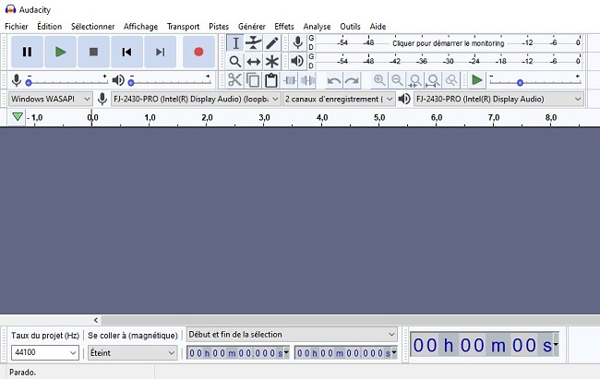Viewport: 600px width, 379px height.
Task: Click the recording volume microphone icon
Action: pyautogui.click(x=16, y=80)
